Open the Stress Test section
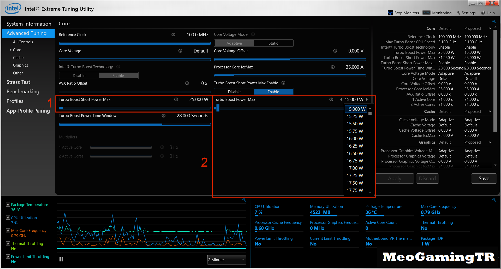 pos(18,82)
